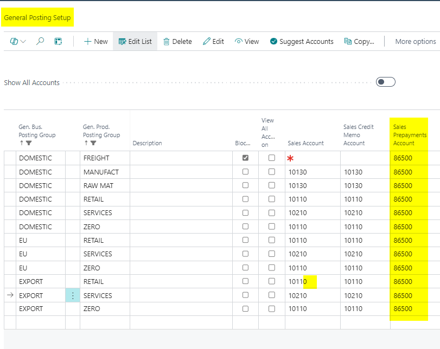Viewport: 440px width, 349px height.
Task: Click the Edit pencil icon
Action: point(207,41)
